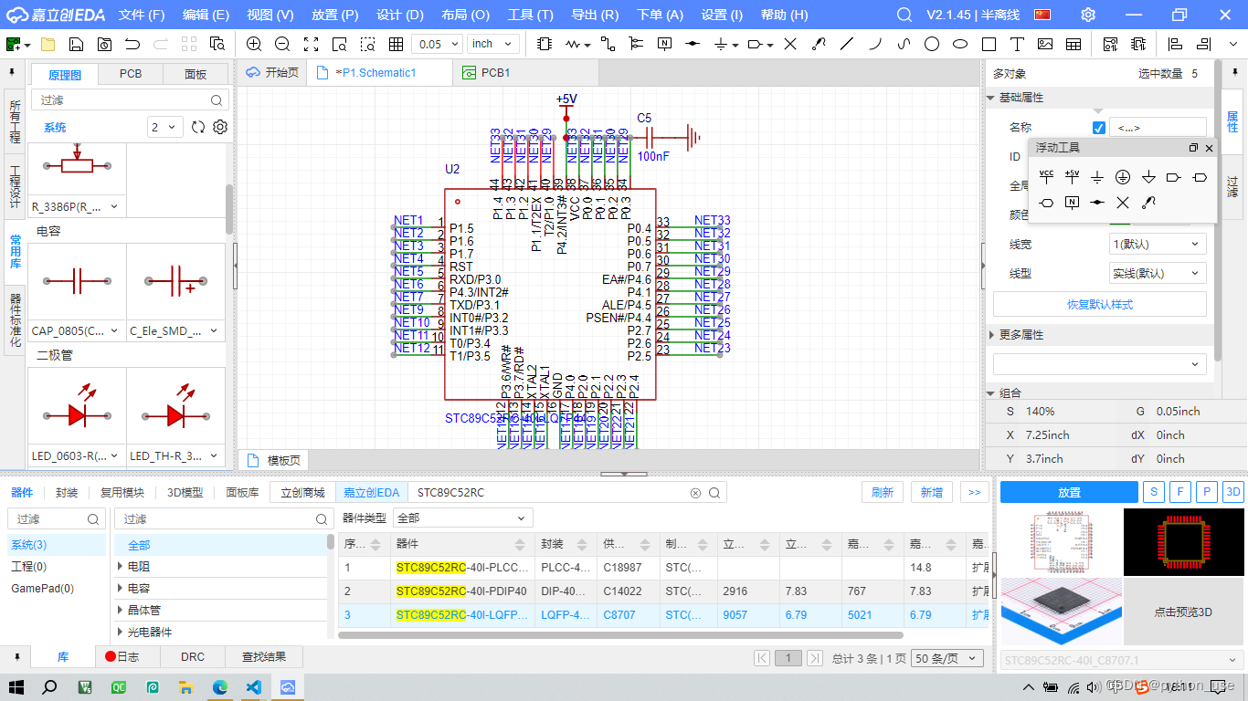Click the 刷新 refresh button
This screenshot has height=701, width=1248.
point(883,492)
